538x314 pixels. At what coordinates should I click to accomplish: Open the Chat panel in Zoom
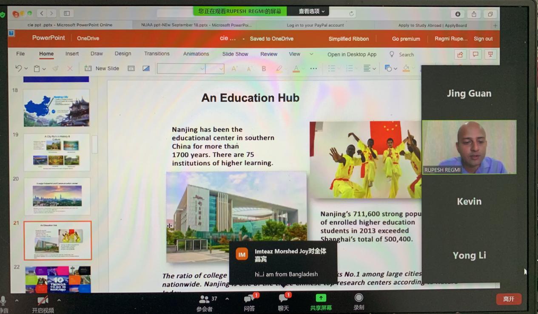pyautogui.click(x=283, y=299)
